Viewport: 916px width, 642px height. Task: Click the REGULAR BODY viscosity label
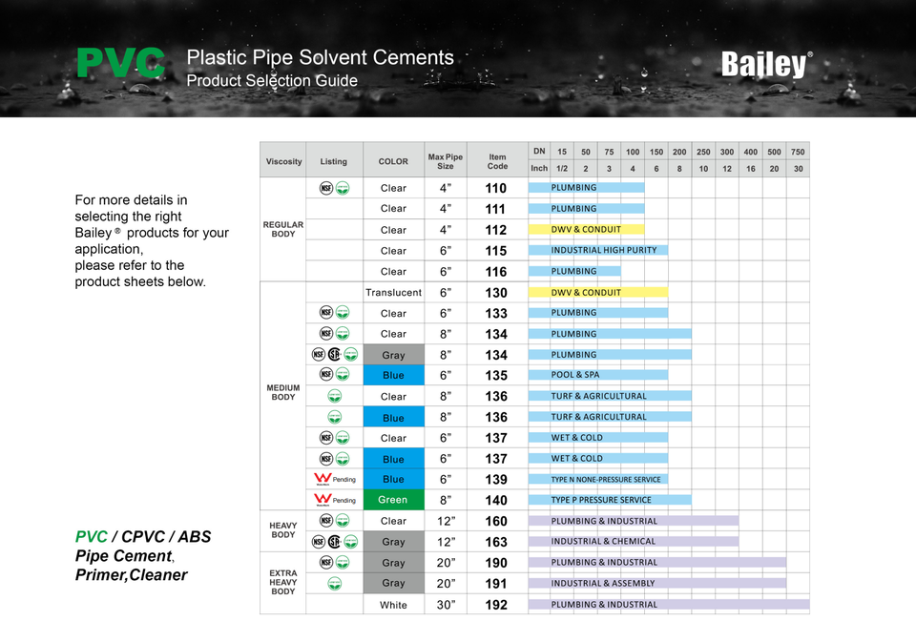coord(283,229)
